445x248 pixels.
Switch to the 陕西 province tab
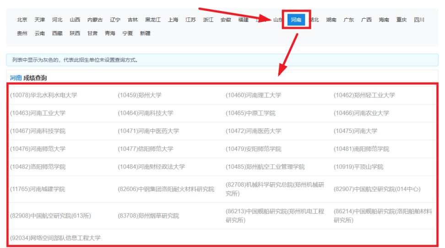[75, 33]
